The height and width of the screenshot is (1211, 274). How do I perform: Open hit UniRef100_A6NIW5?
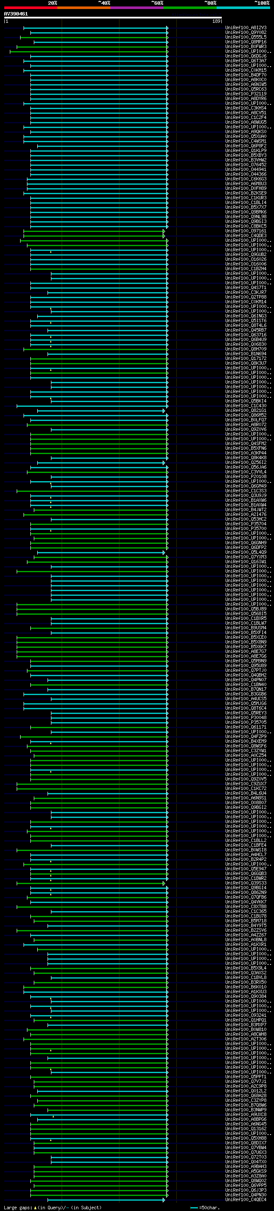coord(246,85)
